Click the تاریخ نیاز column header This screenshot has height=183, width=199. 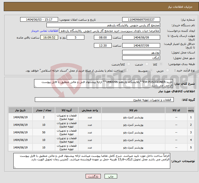(20, 110)
